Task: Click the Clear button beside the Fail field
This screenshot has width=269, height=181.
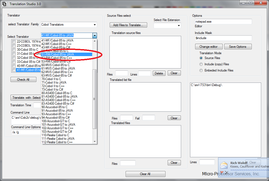Action: point(174,118)
